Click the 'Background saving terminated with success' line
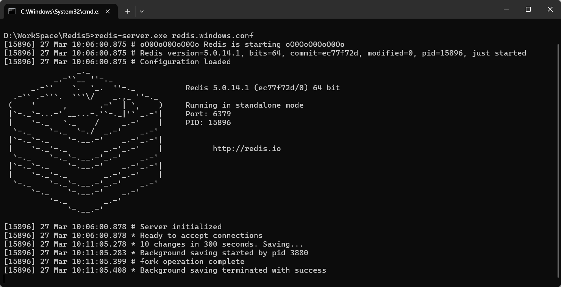This screenshot has height=287, width=561. [165, 270]
